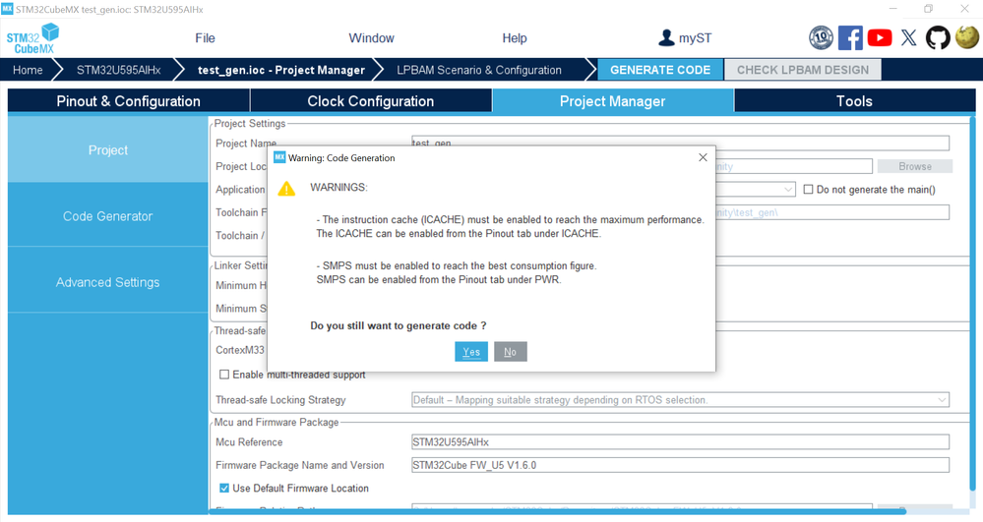Image resolution: width=983 pixels, height=522 pixels.
Task: Click the SMPS must be enabled warning text
Action: coord(457,272)
